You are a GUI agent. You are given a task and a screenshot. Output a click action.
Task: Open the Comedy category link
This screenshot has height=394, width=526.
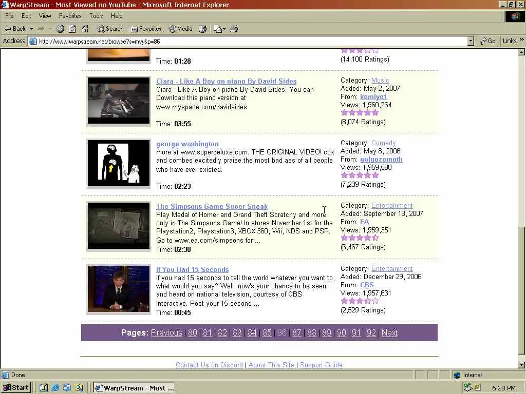[383, 143]
